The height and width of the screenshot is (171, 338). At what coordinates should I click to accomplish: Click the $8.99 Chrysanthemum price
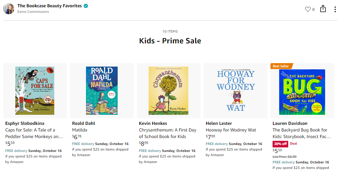[x=144, y=143]
